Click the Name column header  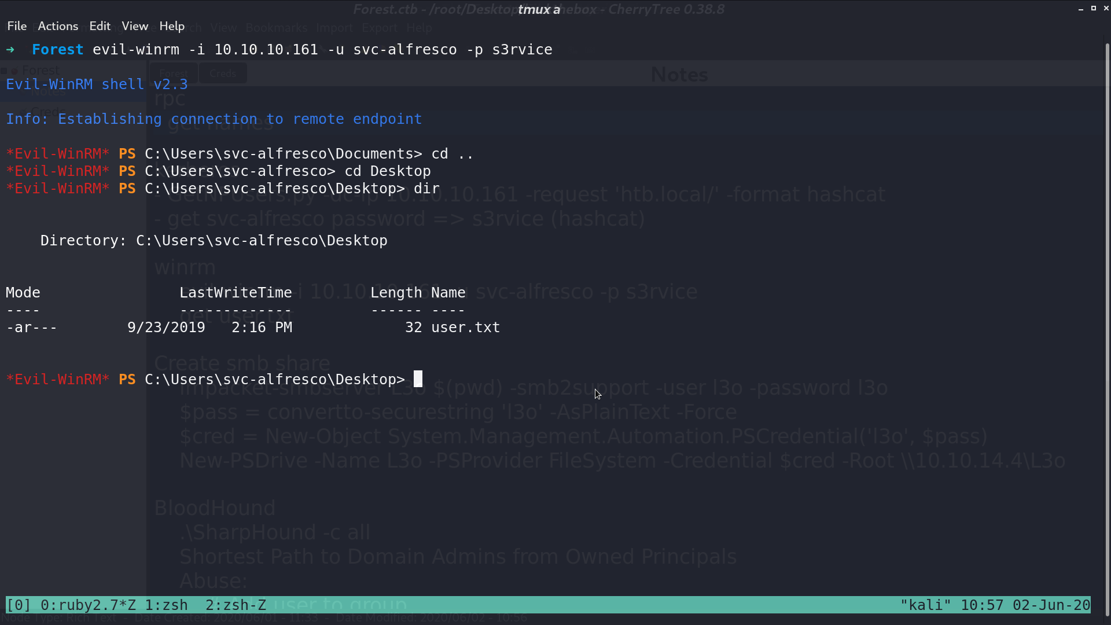448,293
